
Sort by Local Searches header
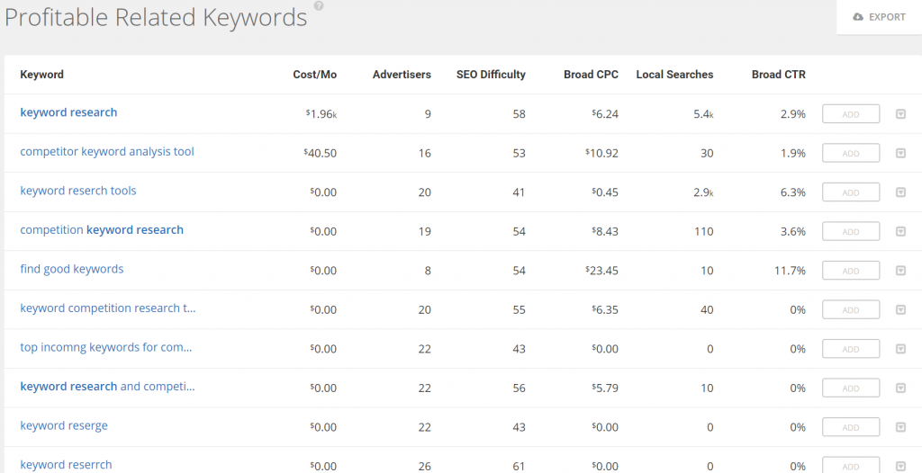tap(674, 75)
